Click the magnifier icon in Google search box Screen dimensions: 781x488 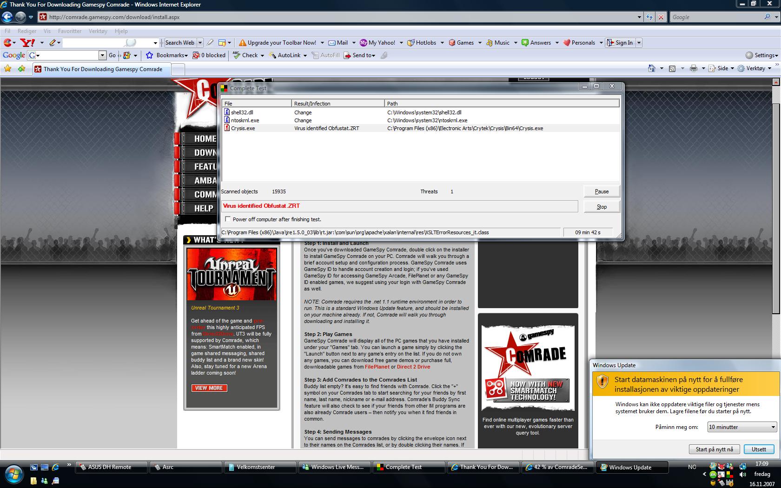[x=767, y=17]
